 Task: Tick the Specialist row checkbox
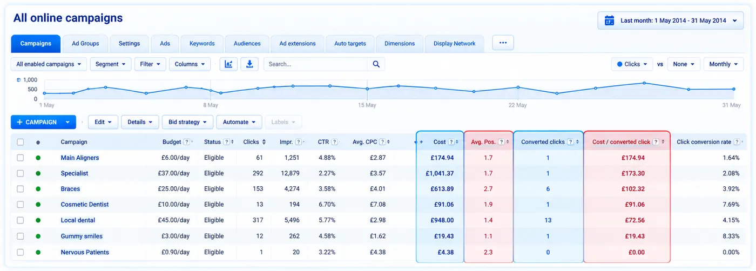click(x=21, y=173)
